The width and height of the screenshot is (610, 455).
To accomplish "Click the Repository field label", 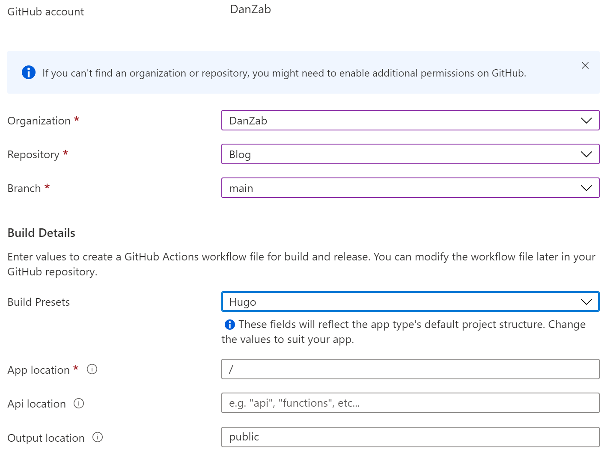I will click(33, 155).
